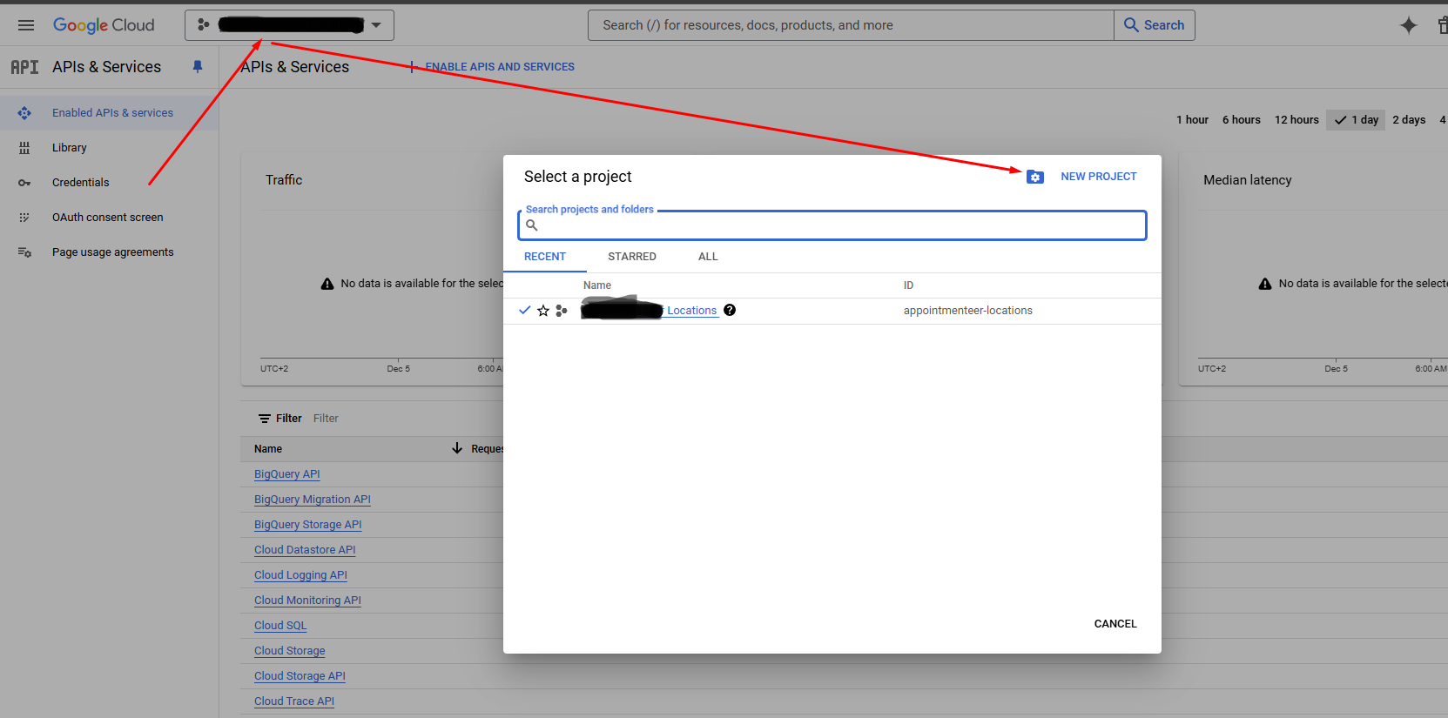Open the Cloud Storage link

(x=290, y=651)
